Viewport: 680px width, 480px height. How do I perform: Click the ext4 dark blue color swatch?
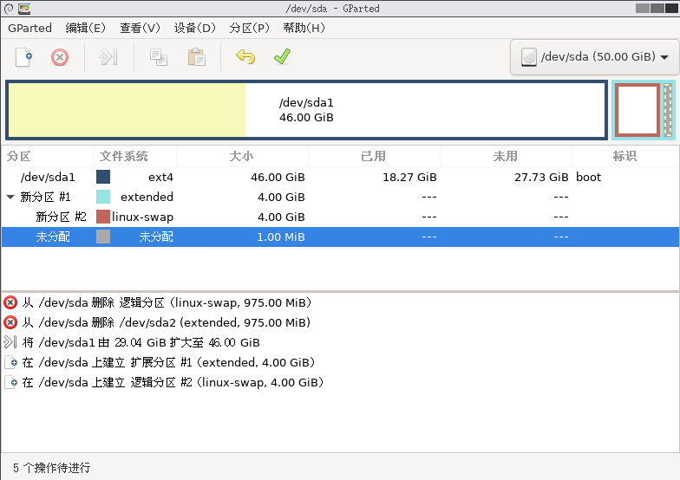103,177
